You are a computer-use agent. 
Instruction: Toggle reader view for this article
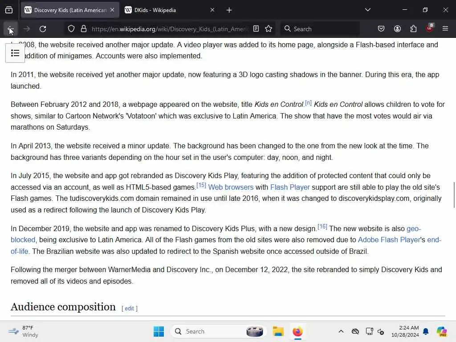click(x=256, y=29)
